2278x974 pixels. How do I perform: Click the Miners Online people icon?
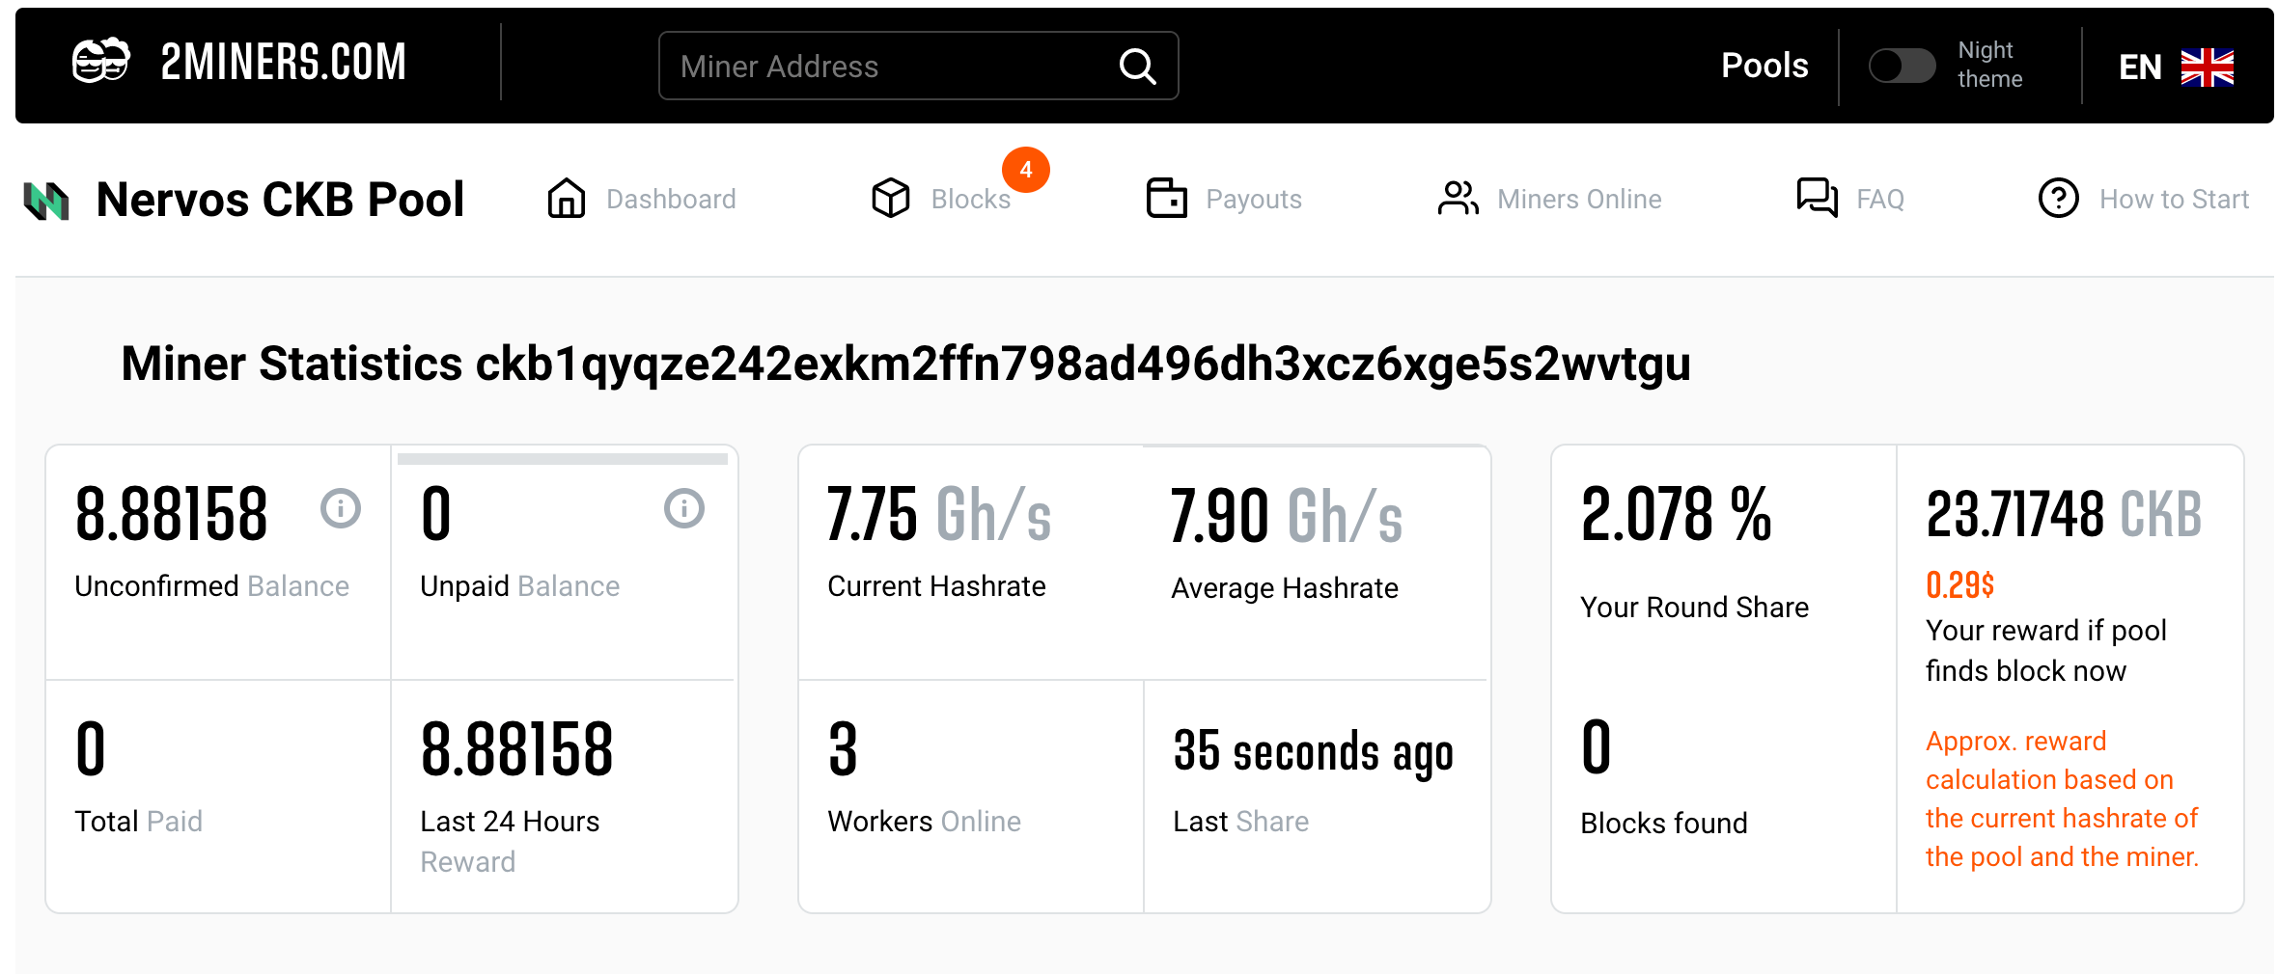1458,199
